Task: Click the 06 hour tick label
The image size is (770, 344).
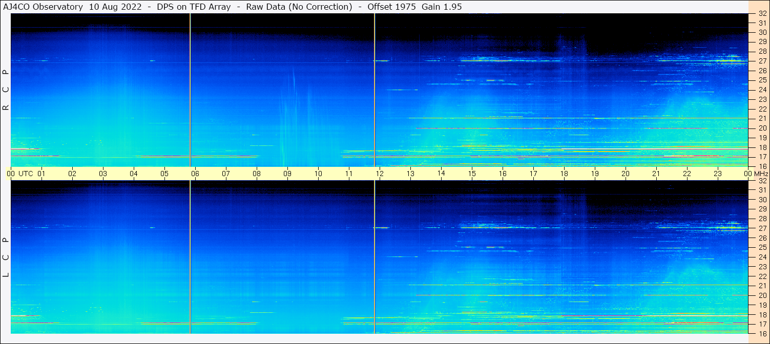Action: click(195, 174)
